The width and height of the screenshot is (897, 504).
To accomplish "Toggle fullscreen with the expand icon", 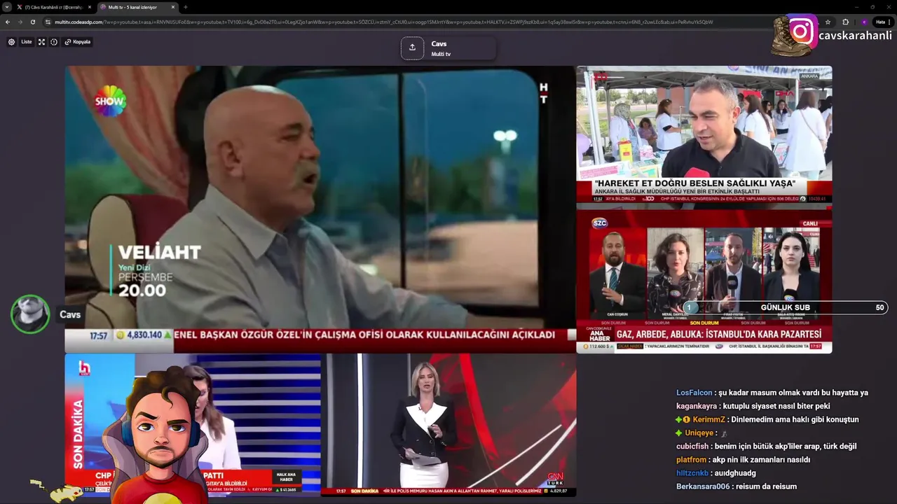I will point(41,42).
